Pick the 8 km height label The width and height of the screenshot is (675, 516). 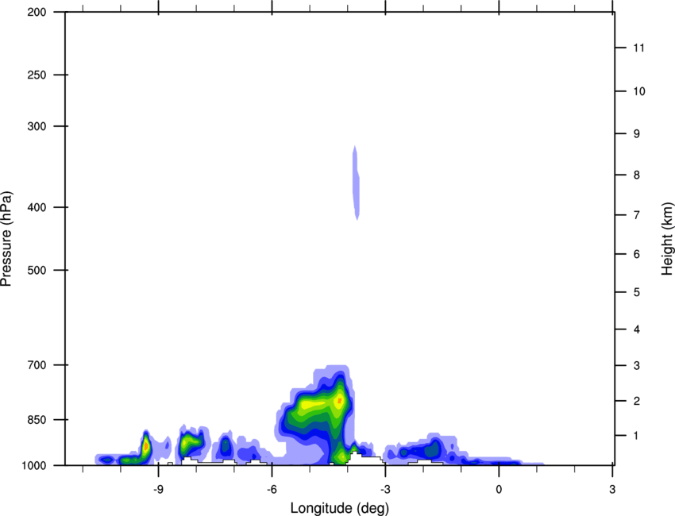click(637, 175)
